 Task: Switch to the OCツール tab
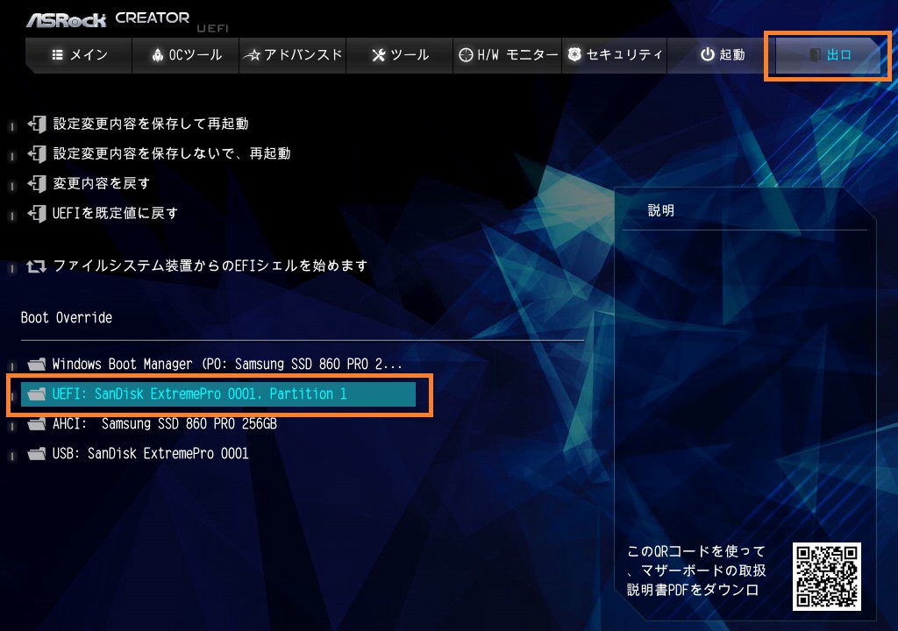(186, 55)
